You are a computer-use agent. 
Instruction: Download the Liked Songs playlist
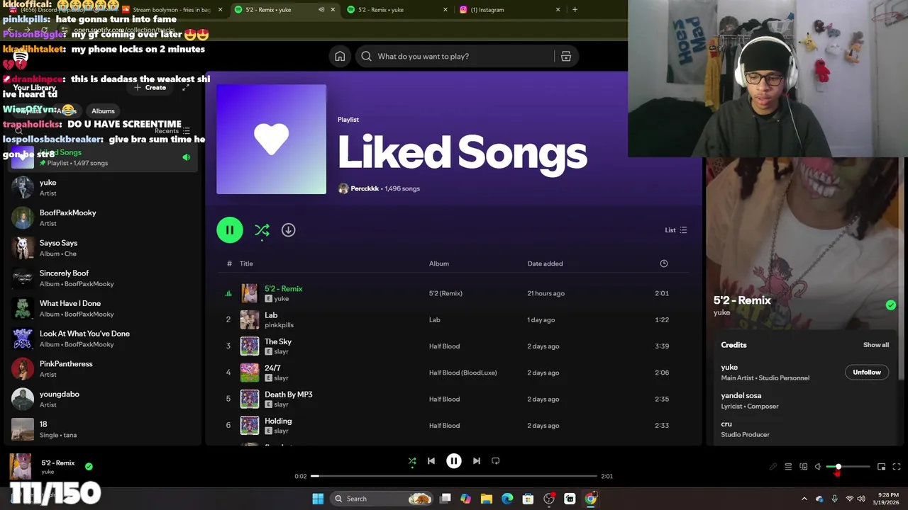288,230
